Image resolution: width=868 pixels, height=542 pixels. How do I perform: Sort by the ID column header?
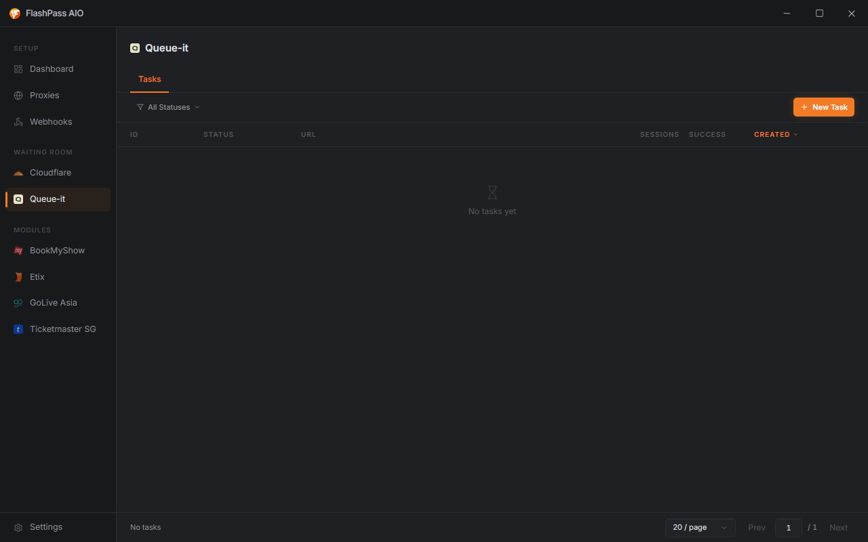coord(134,135)
